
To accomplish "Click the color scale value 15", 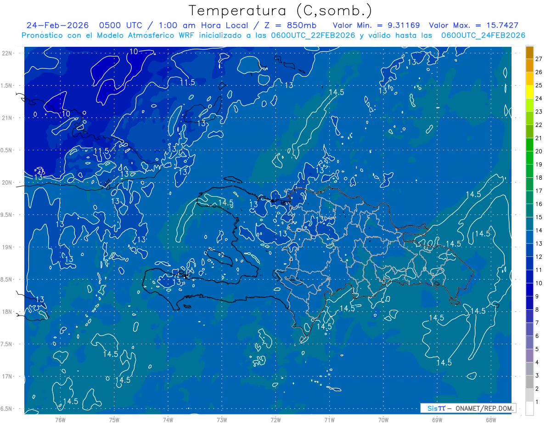I will click(x=539, y=217).
